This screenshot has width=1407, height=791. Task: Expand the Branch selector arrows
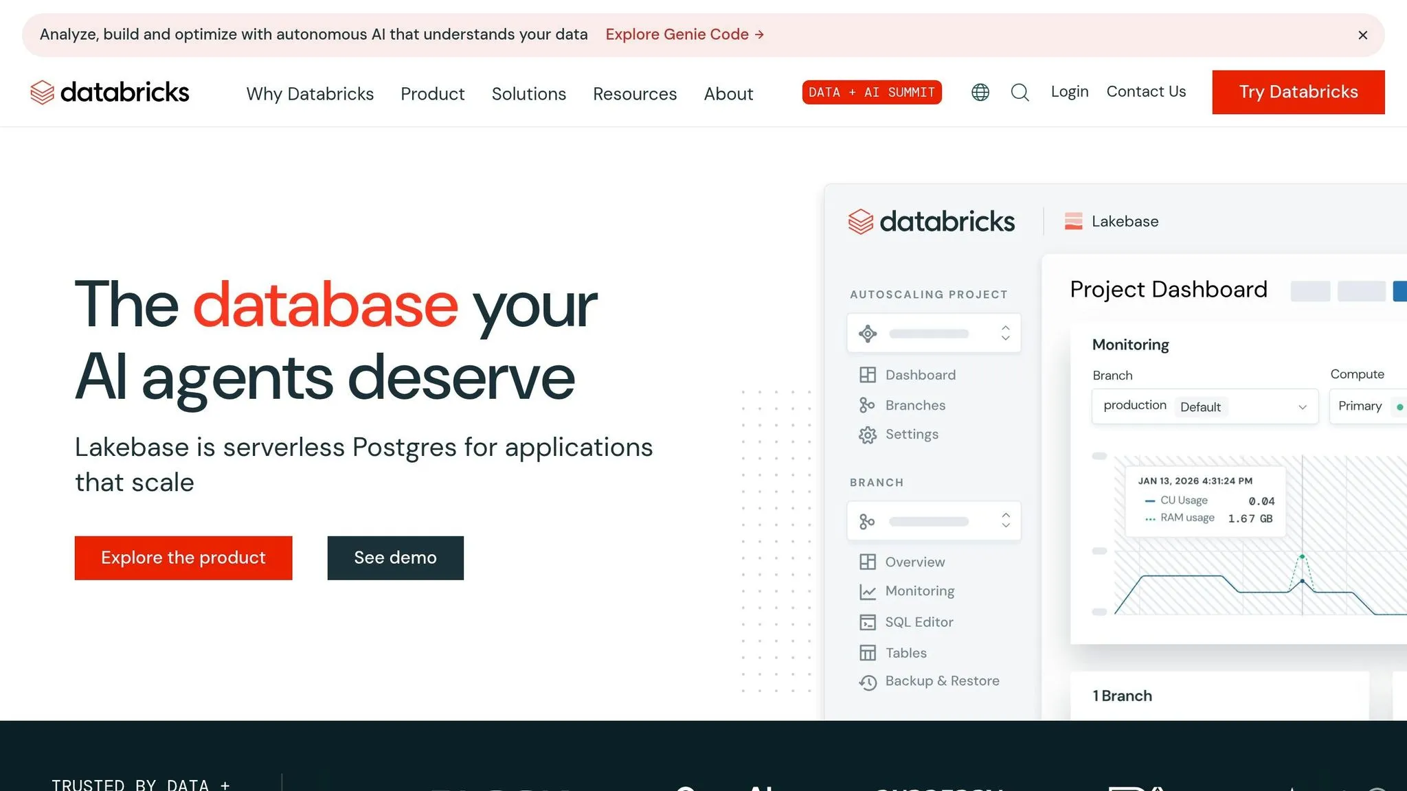click(x=1006, y=520)
